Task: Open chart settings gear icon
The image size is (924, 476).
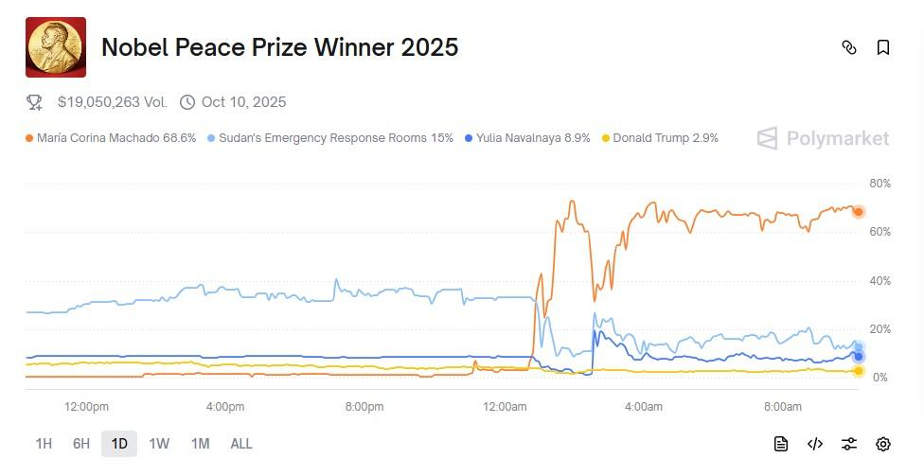Action: [x=883, y=444]
